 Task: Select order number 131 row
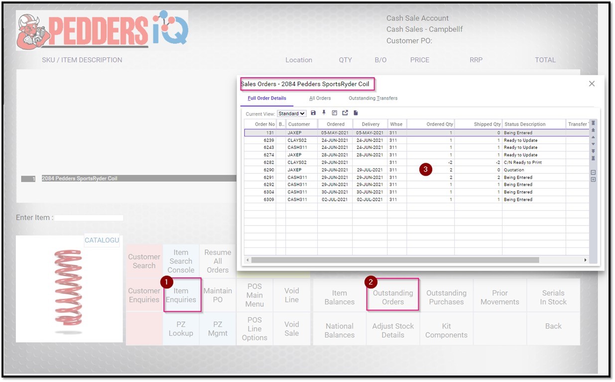point(416,133)
